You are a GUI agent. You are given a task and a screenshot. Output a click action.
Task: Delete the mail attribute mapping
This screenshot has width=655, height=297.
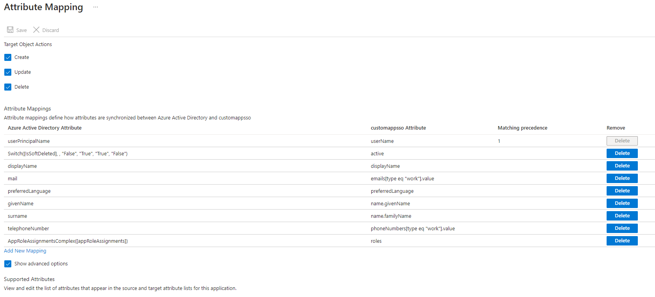pos(622,178)
